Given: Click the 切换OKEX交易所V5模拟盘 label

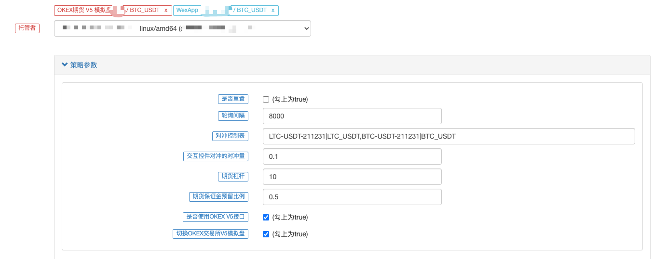Looking at the screenshot, I should tap(210, 234).
